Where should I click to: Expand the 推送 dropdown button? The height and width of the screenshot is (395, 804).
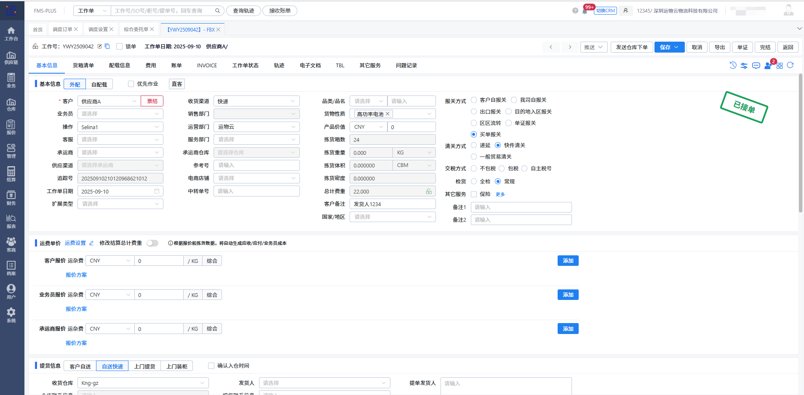[593, 47]
